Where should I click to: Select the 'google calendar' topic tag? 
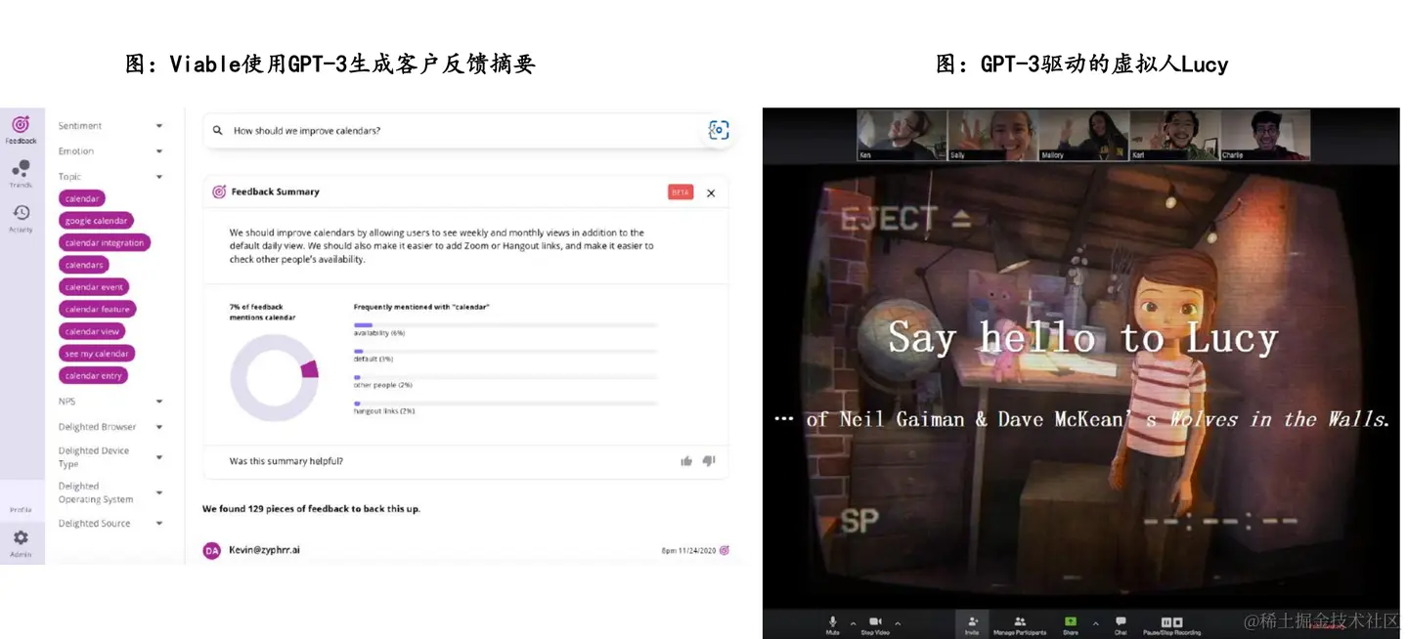click(96, 221)
